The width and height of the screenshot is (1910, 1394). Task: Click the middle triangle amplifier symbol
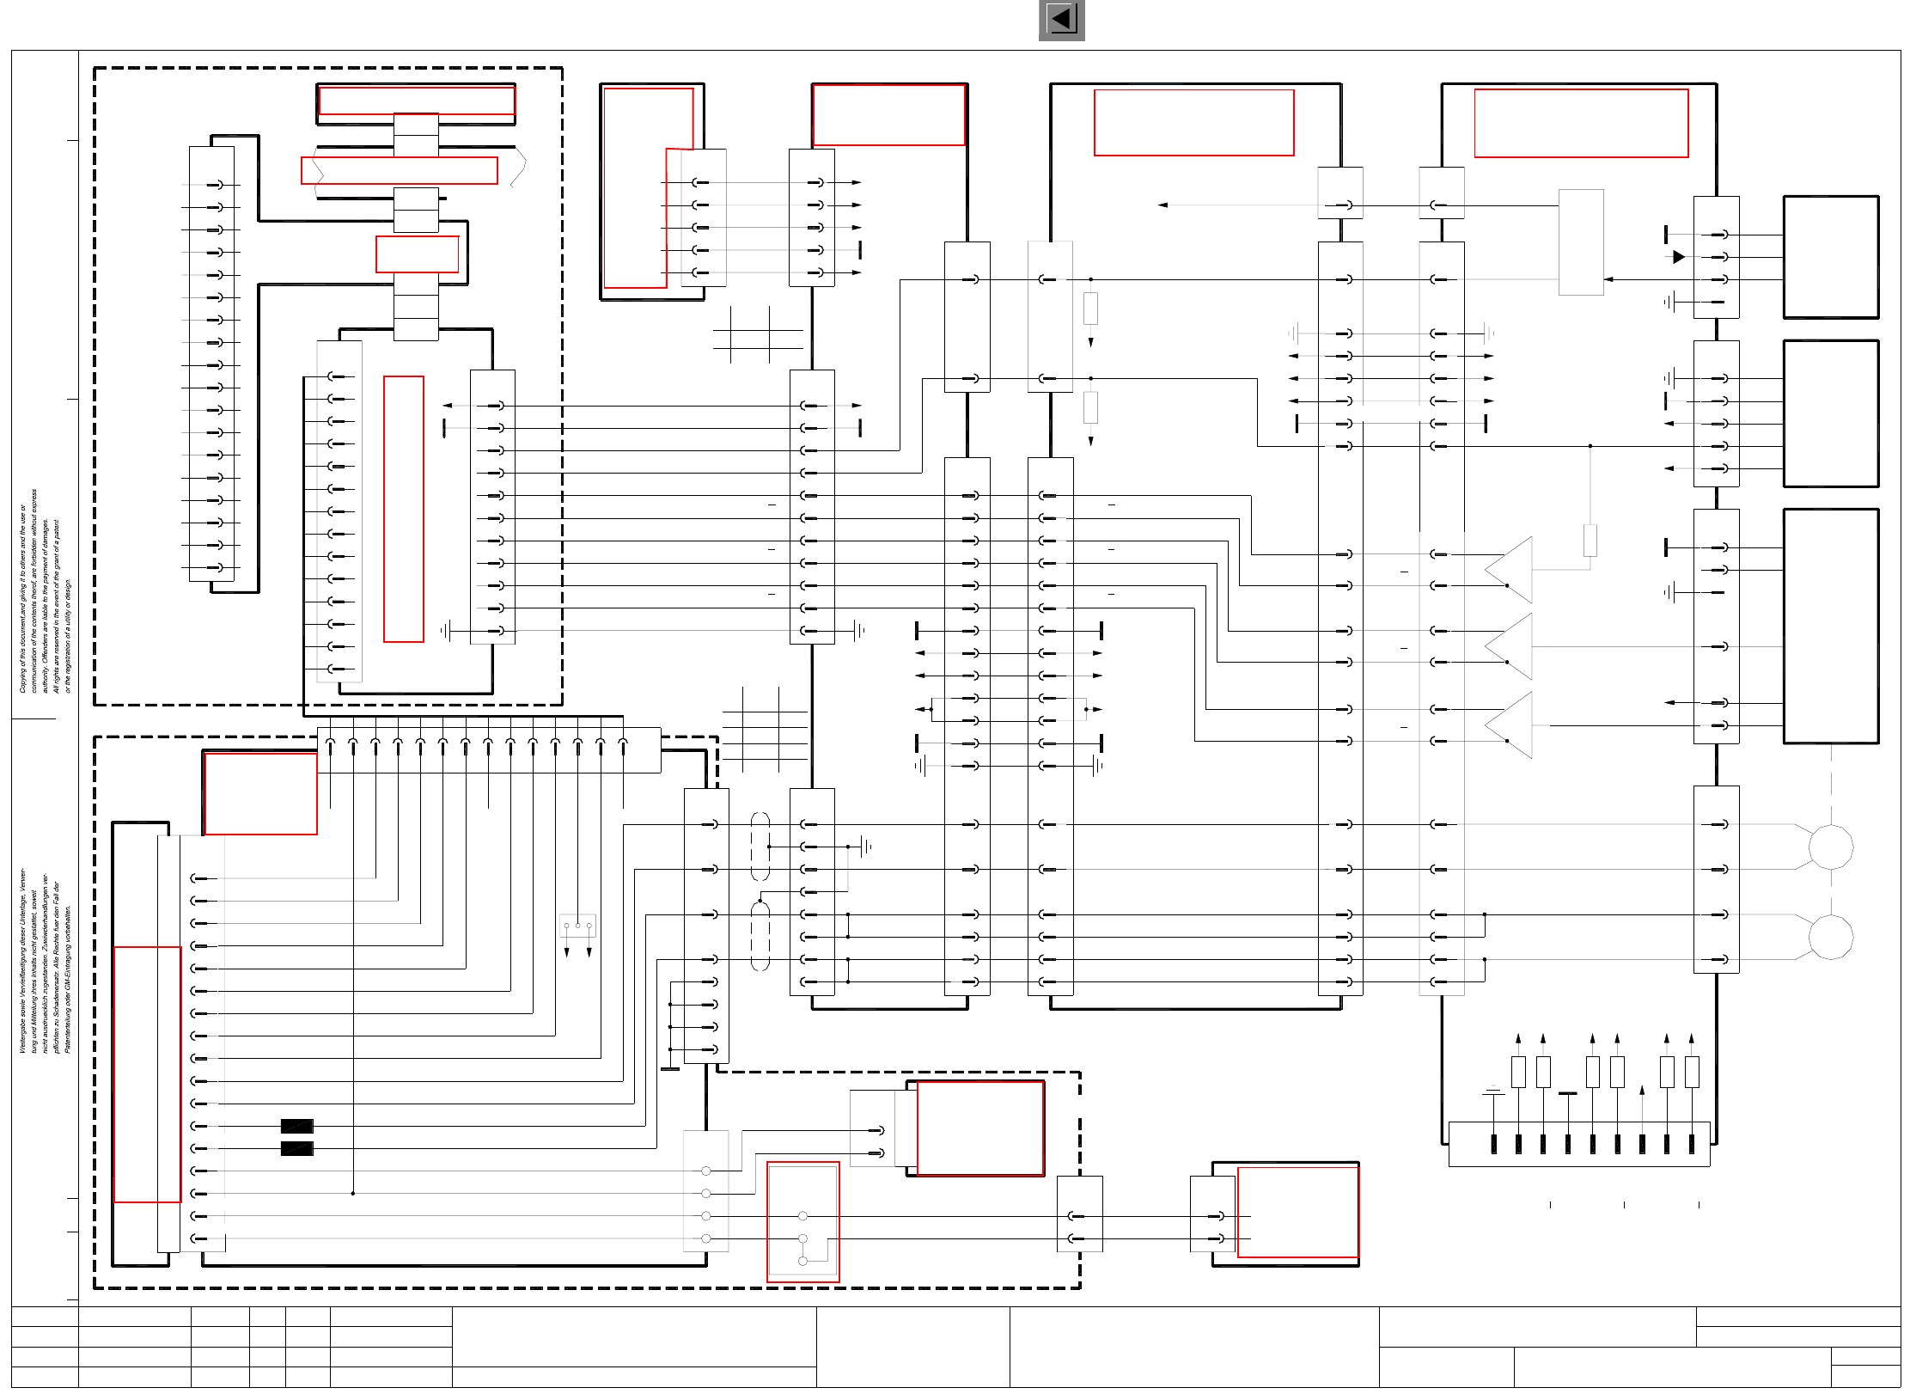coord(1514,646)
